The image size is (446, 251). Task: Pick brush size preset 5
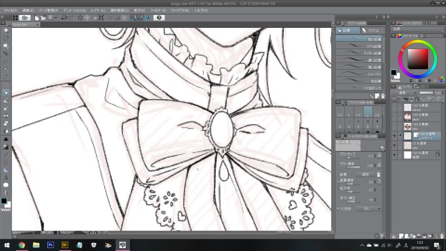358,124
